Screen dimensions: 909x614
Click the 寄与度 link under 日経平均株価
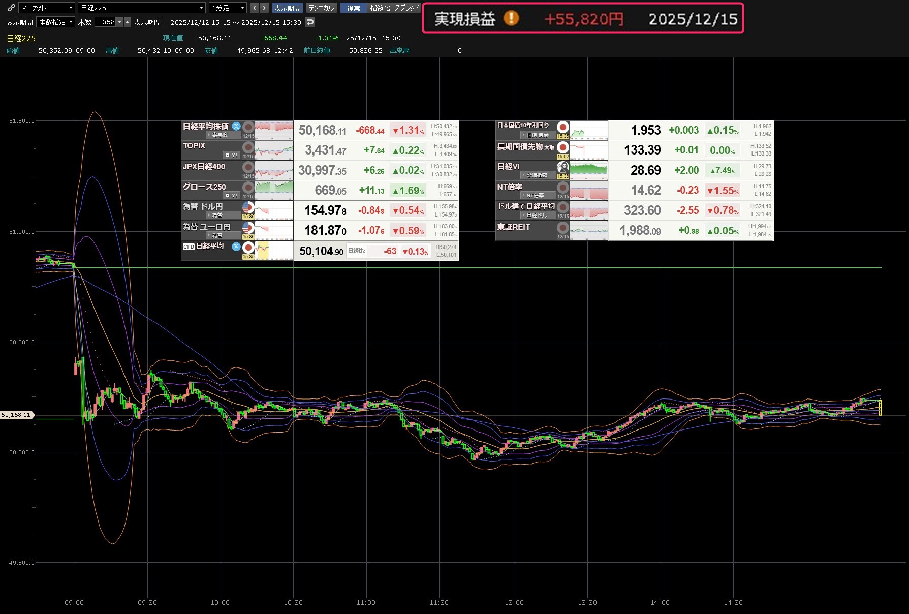click(x=220, y=135)
